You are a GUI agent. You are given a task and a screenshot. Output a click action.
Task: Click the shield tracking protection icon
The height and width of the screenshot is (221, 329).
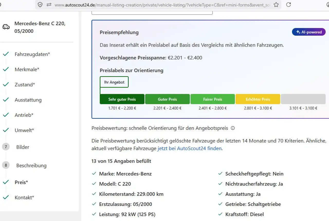point(40,5)
